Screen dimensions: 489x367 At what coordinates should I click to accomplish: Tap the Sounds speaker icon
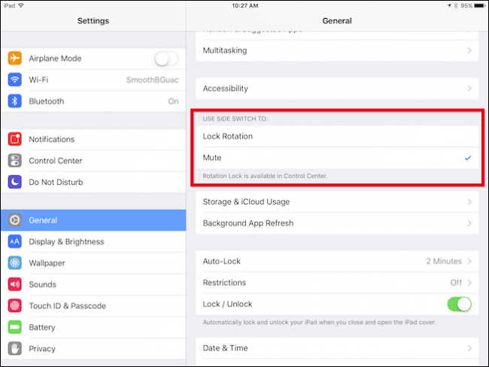(x=14, y=284)
